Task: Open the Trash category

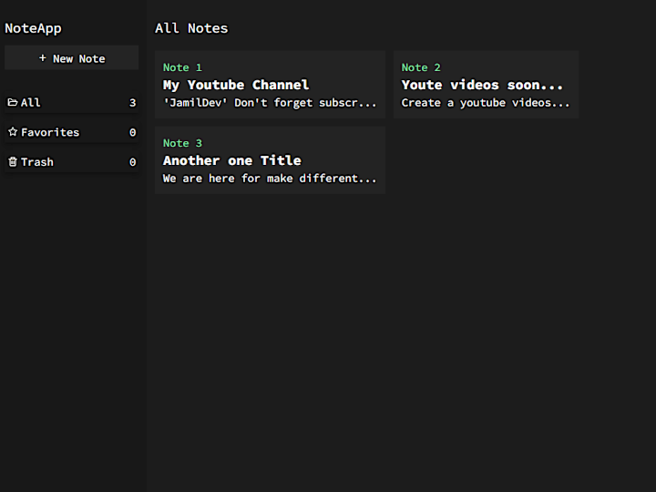Action: [x=72, y=162]
